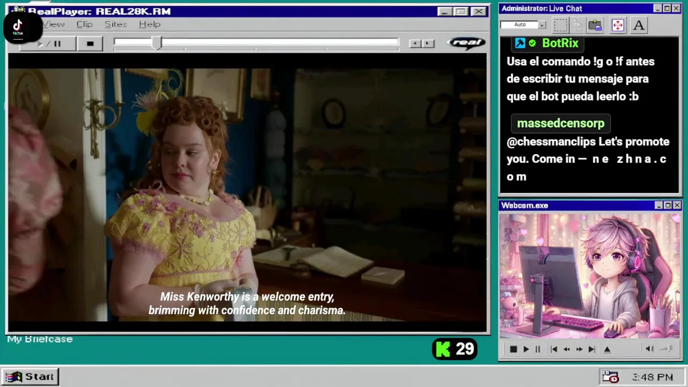Click the RealPlayer video frame

point(247,194)
